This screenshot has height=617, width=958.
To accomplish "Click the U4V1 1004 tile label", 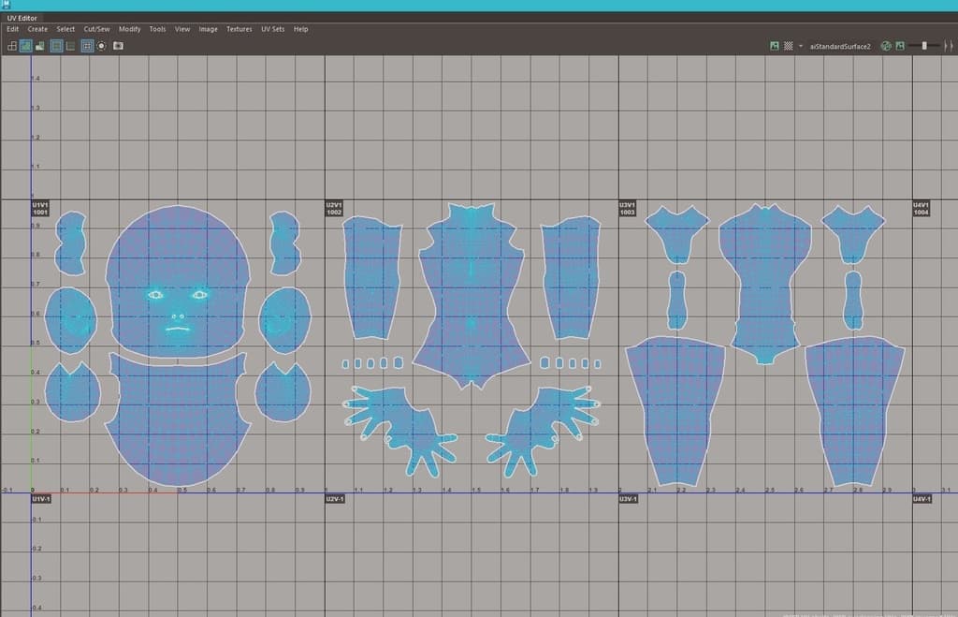I will [921, 209].
